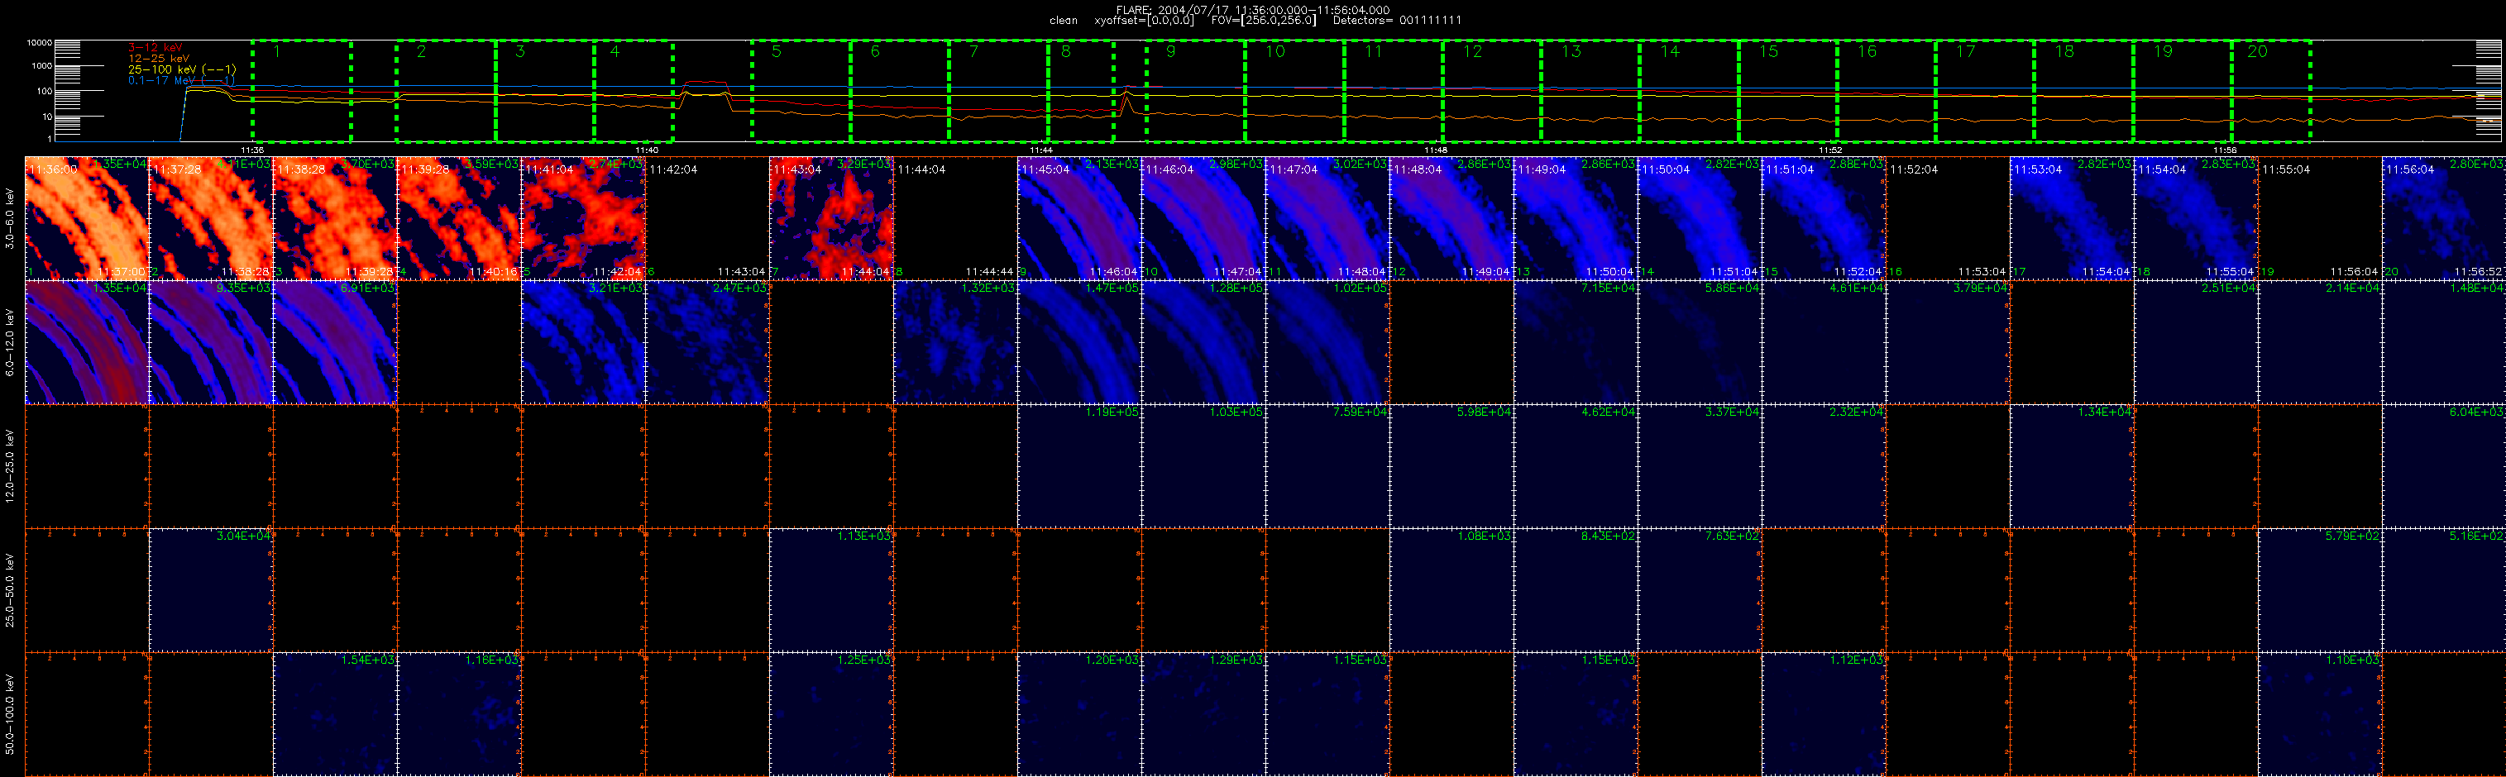Screen dimensions: 2506x777
Task: Open the 6-12 keV image with peak 1.47E+05
Action: point(1080,342)
